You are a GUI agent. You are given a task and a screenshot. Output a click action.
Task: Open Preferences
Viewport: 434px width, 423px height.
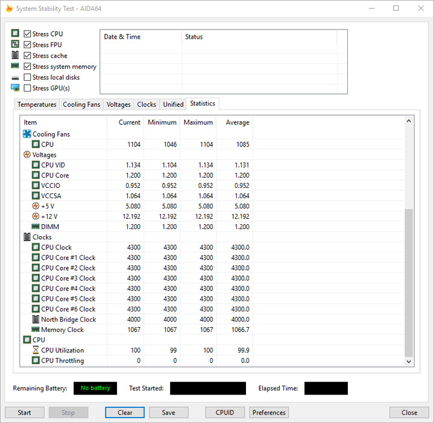coord(269,413)
